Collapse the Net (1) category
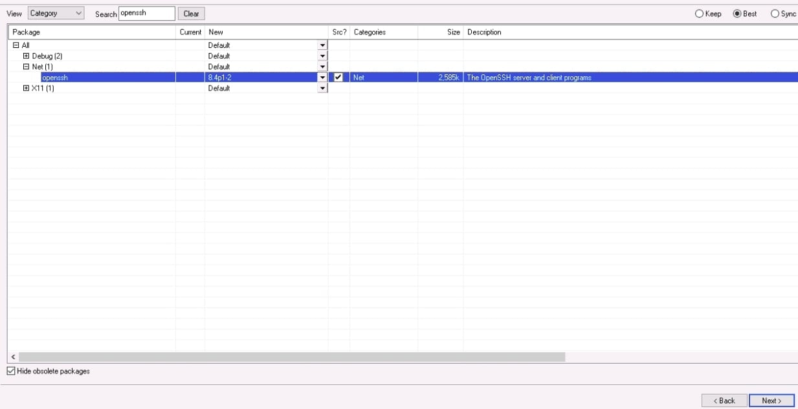Viewport: 798px width, 409px height. pos(27,66)
